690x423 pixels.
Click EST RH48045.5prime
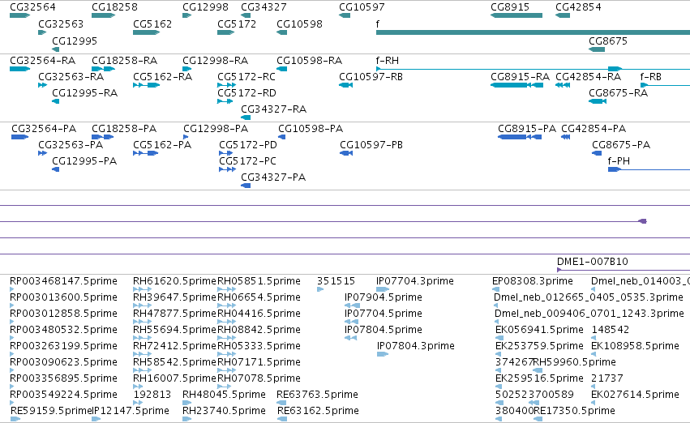(224, 395)
